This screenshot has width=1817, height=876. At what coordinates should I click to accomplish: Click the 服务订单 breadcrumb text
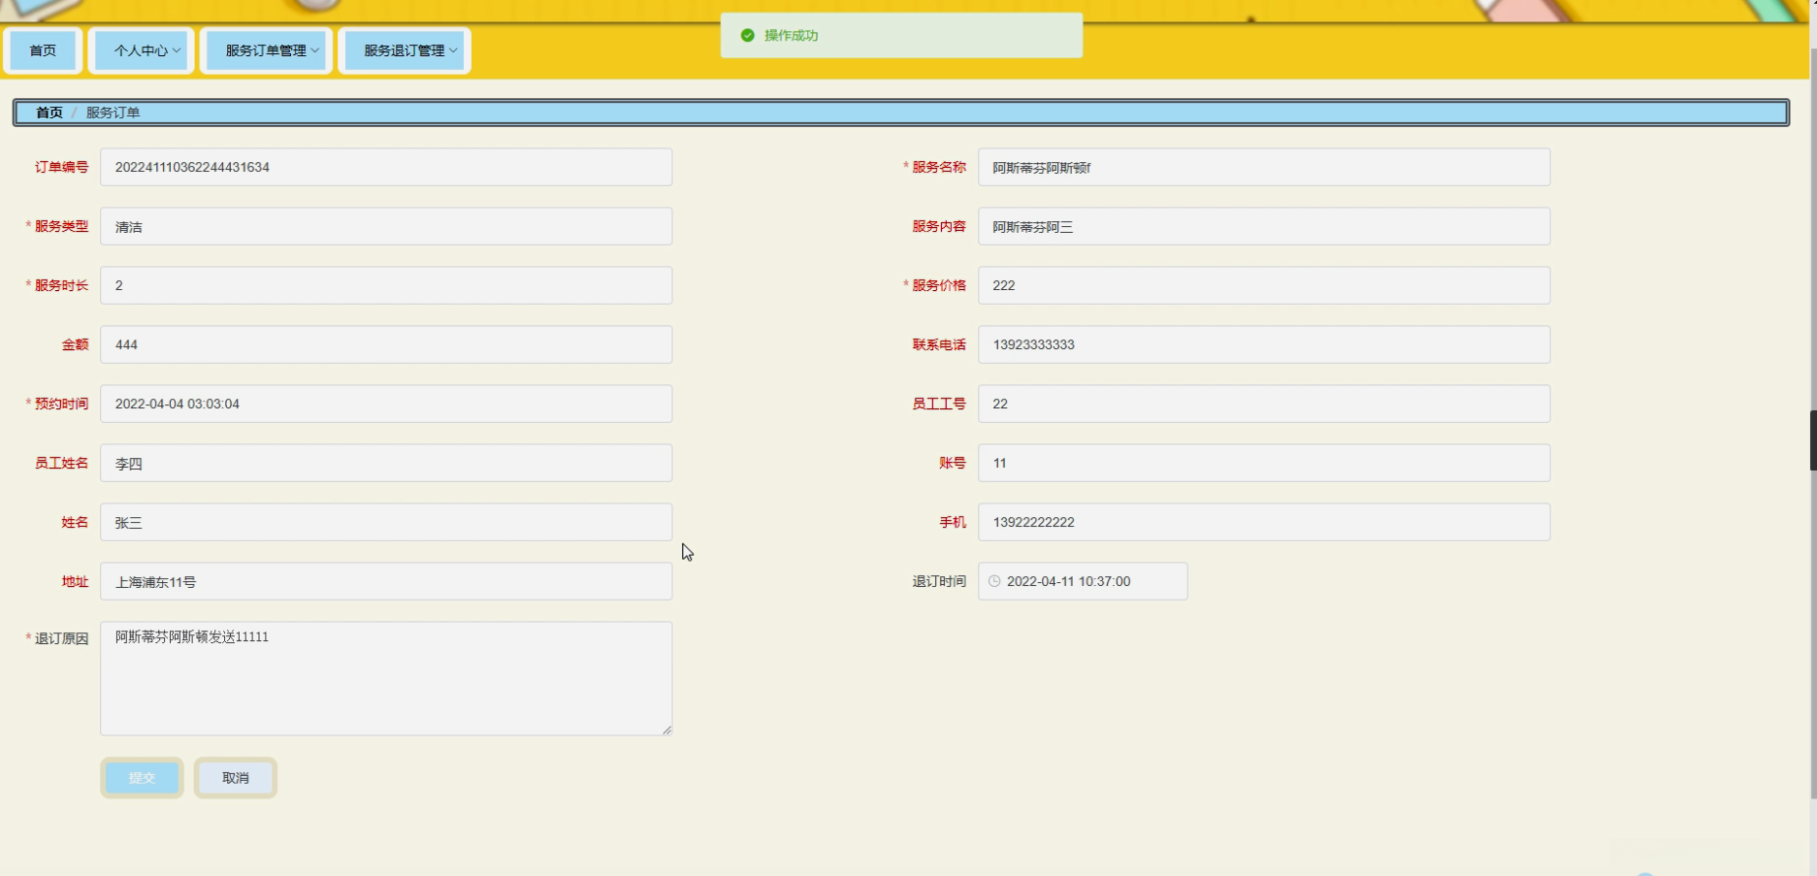click(x=113, y=113)
